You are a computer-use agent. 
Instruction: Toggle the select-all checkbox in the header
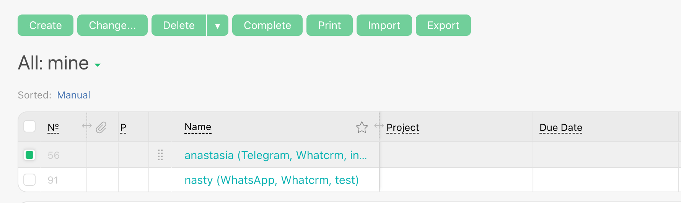[x=29, y=126]
